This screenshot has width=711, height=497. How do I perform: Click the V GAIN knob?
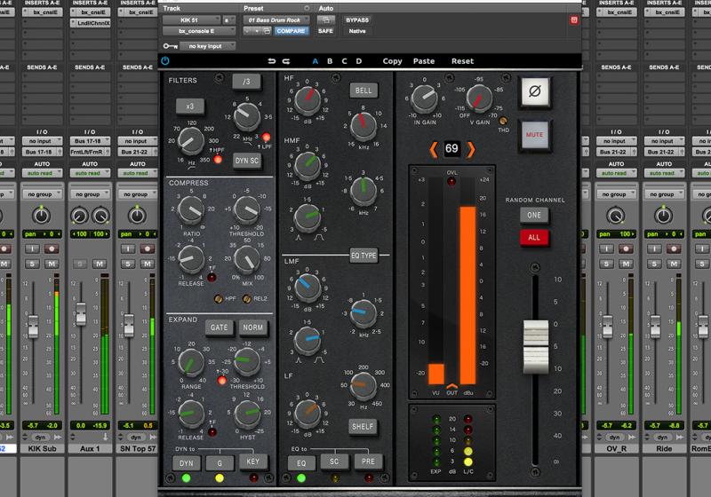click(479, 98)
